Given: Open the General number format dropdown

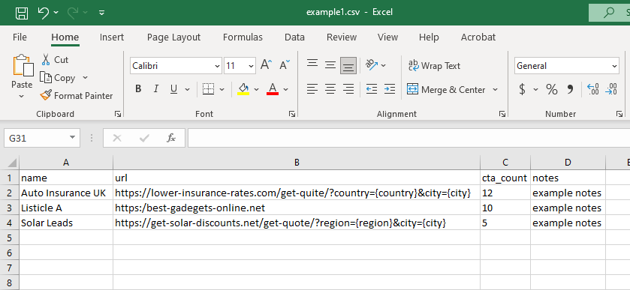Looking at the screenshot, I should (x=615, y=66).
